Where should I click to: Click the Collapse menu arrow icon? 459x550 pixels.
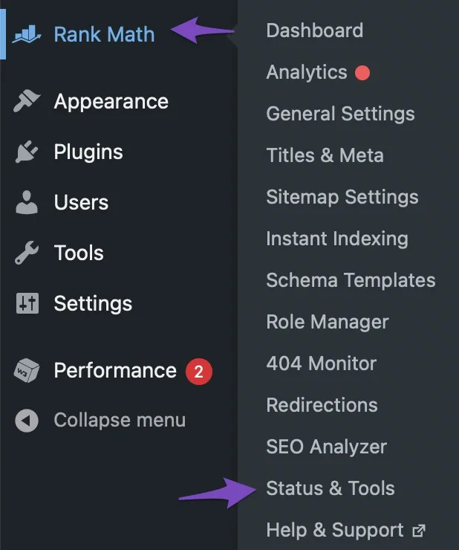coord(27,420)
